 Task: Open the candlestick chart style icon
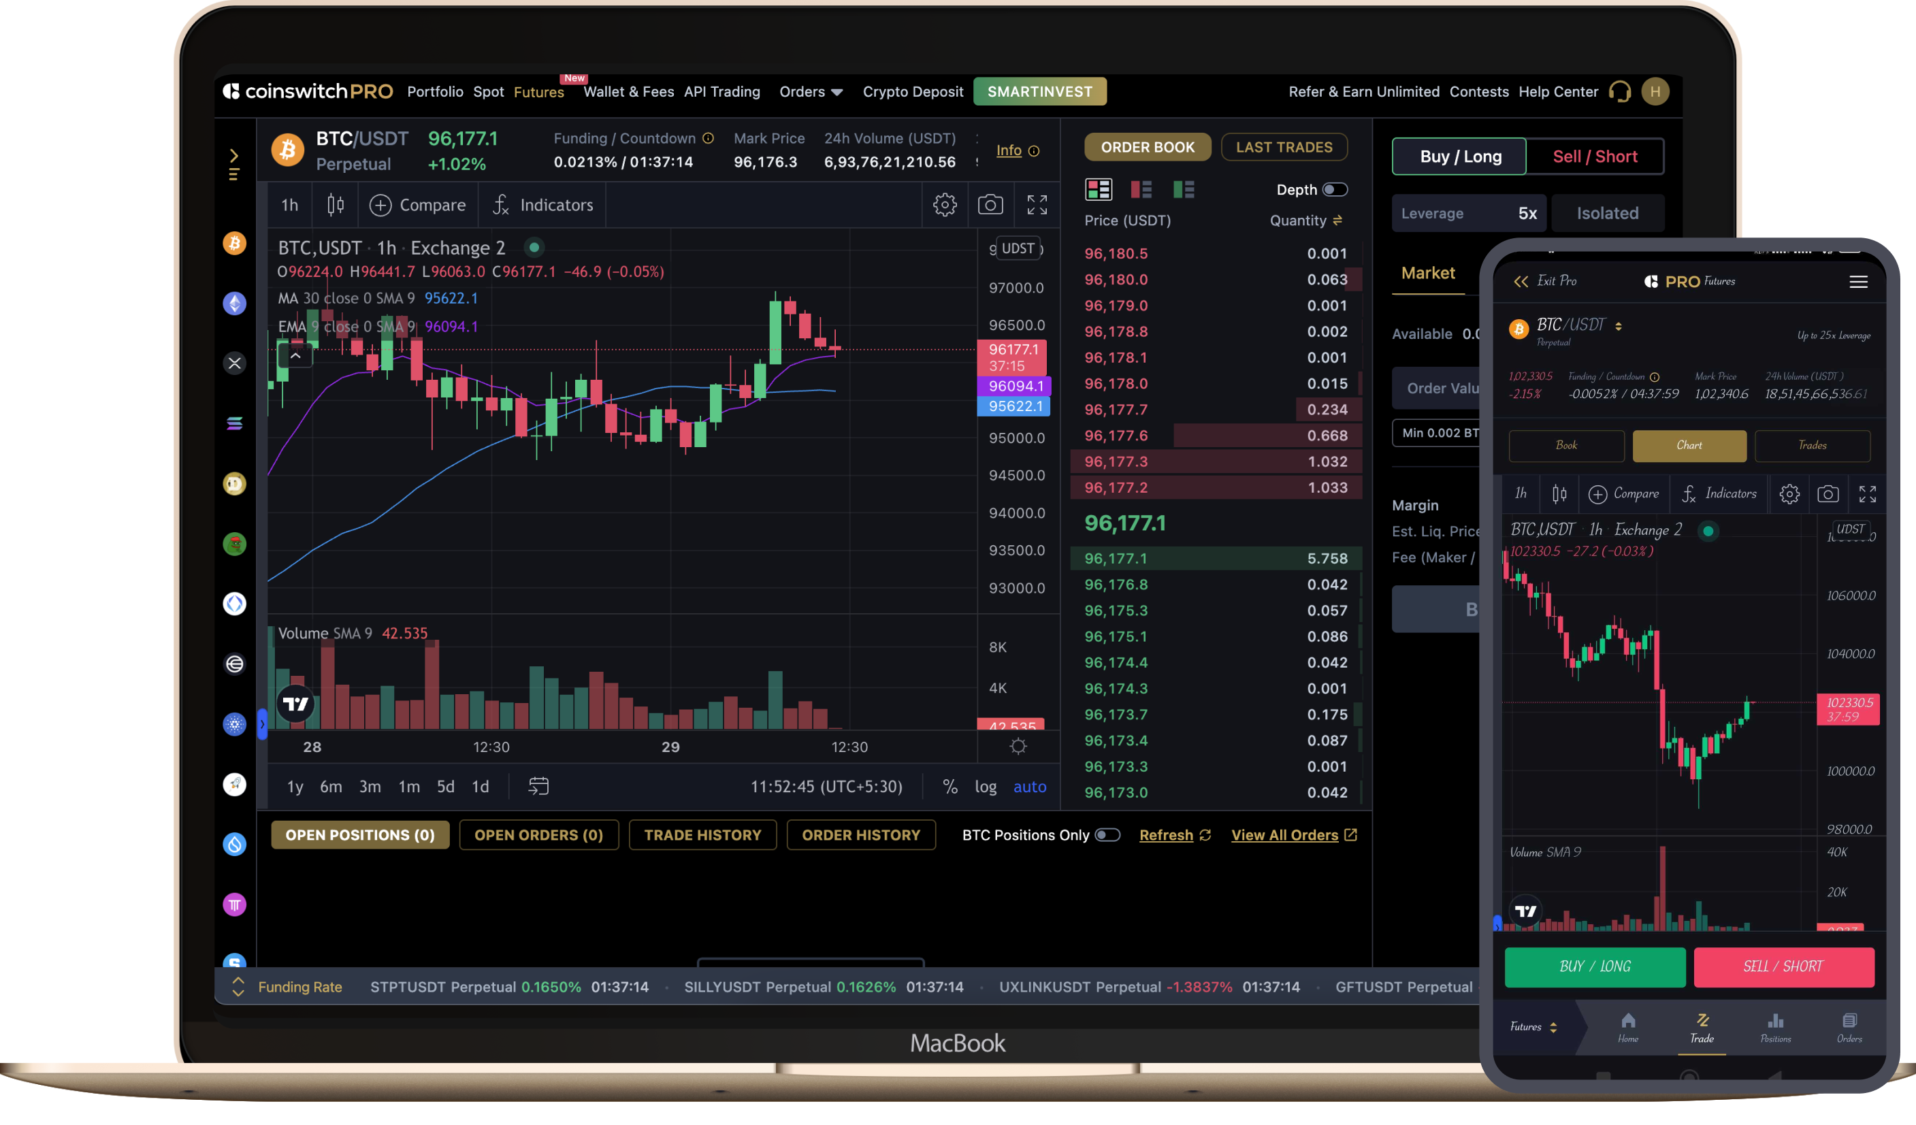(336, 204)
